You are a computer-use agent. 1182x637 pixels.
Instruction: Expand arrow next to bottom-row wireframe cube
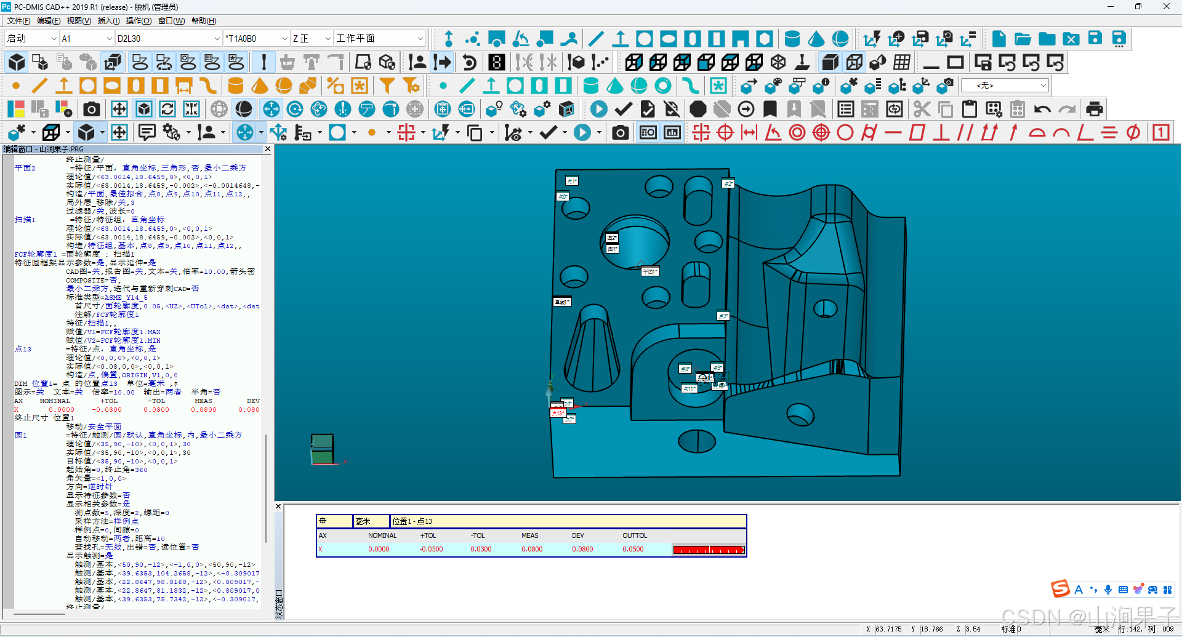click(67, 132)
